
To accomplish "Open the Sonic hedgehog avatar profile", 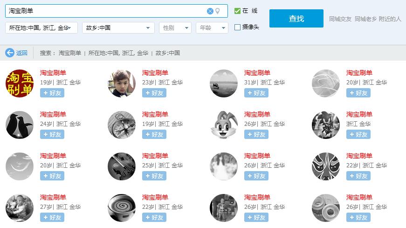I will 326,125.
